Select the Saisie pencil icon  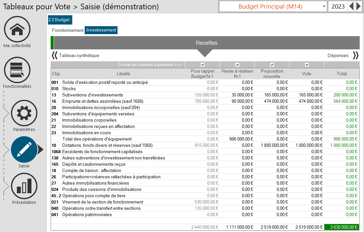tap(24, 149)
